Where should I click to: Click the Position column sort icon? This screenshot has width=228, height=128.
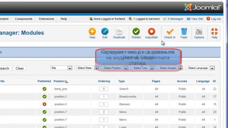pyautogui.click(x=67, y=81)
